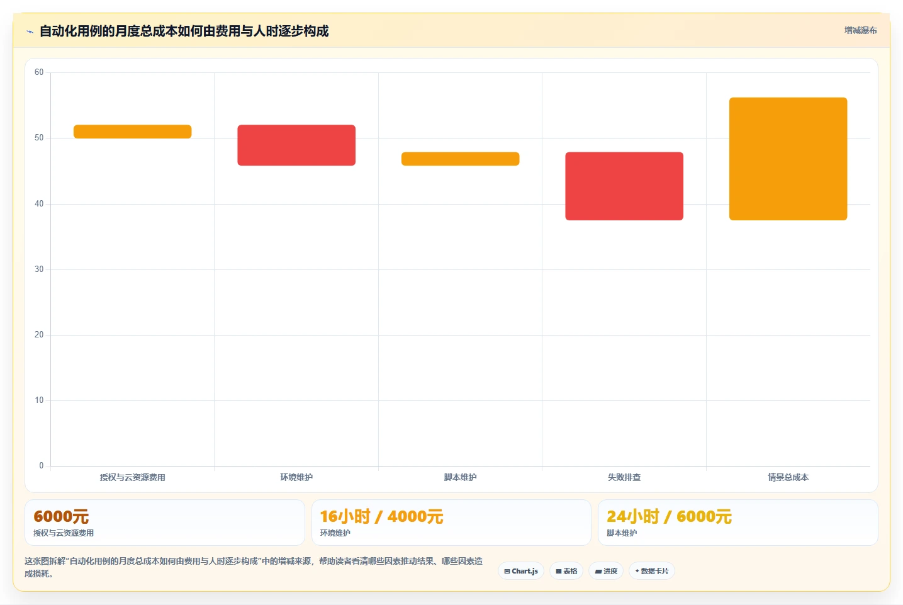903x605 pixels.
Task: Click the y-axis value 20
Action: click(39, 335)
